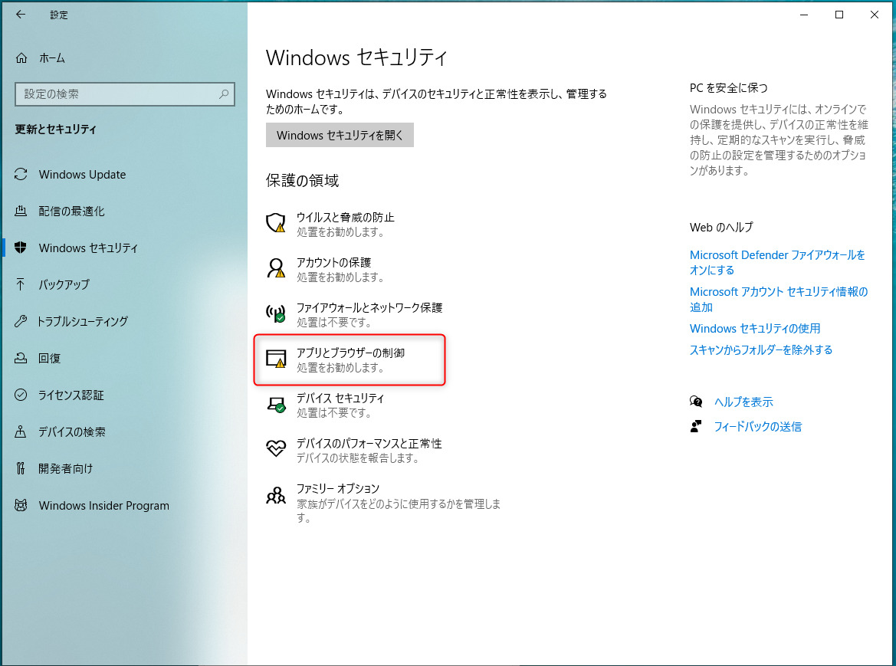Click the family options people icon
Screen dimensions: 896x666
[276, 495]
